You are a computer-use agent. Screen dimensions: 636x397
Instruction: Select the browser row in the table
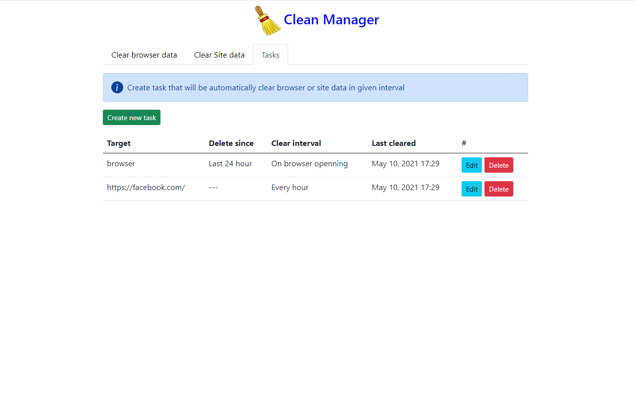tap(121, 163)
